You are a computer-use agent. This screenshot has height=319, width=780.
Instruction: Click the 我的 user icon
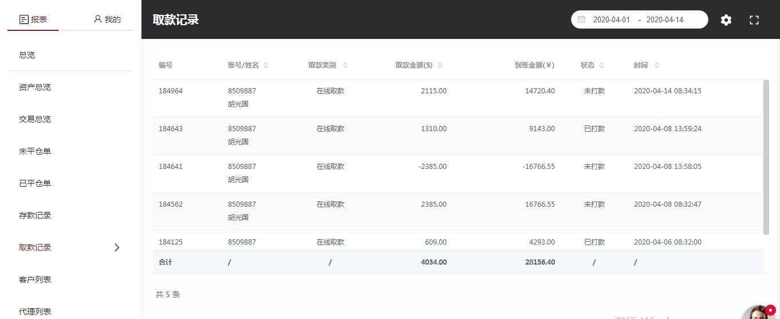(x=97, y=19)
